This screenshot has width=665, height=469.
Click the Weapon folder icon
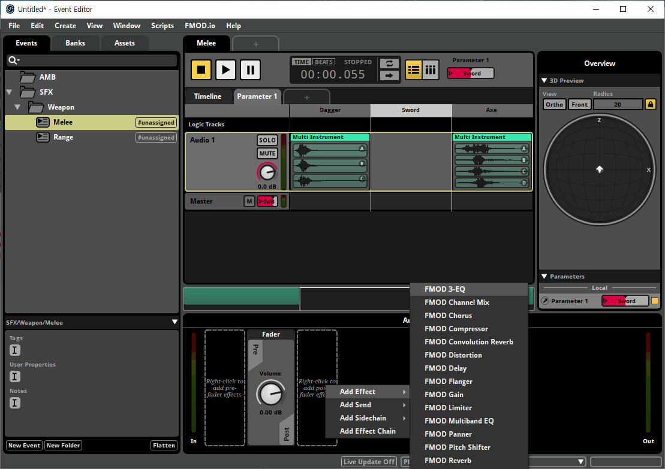[x=36, y=107]
